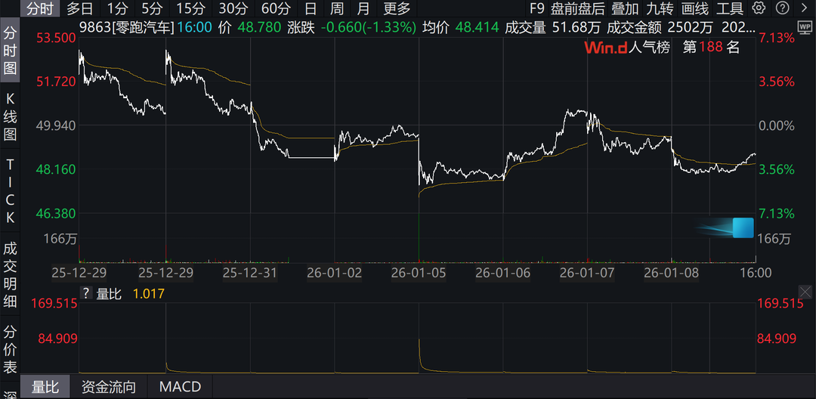
Task: Expand the 更多 more periods menu
Action: 397,8
